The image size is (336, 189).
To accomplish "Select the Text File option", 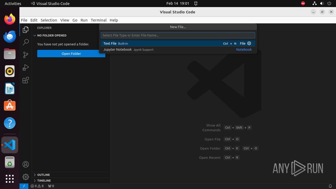I will [x=178, y=43].
